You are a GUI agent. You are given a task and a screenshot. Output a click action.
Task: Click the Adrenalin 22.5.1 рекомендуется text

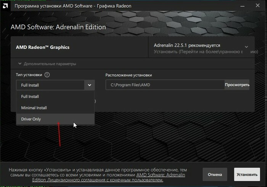click(187, 45)
